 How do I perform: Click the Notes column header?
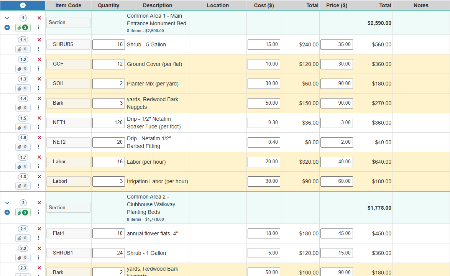[421, 5]
